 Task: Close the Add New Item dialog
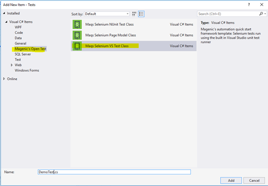pos(261,4)
